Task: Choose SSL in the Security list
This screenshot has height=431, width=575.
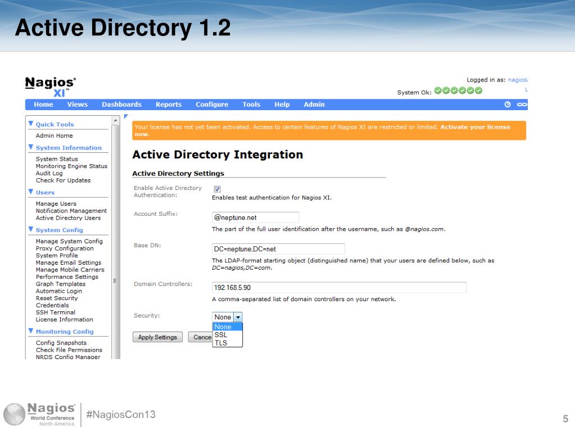Action: point(228,334)
